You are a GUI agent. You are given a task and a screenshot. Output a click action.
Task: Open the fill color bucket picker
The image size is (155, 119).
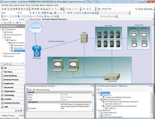[55, 13]
